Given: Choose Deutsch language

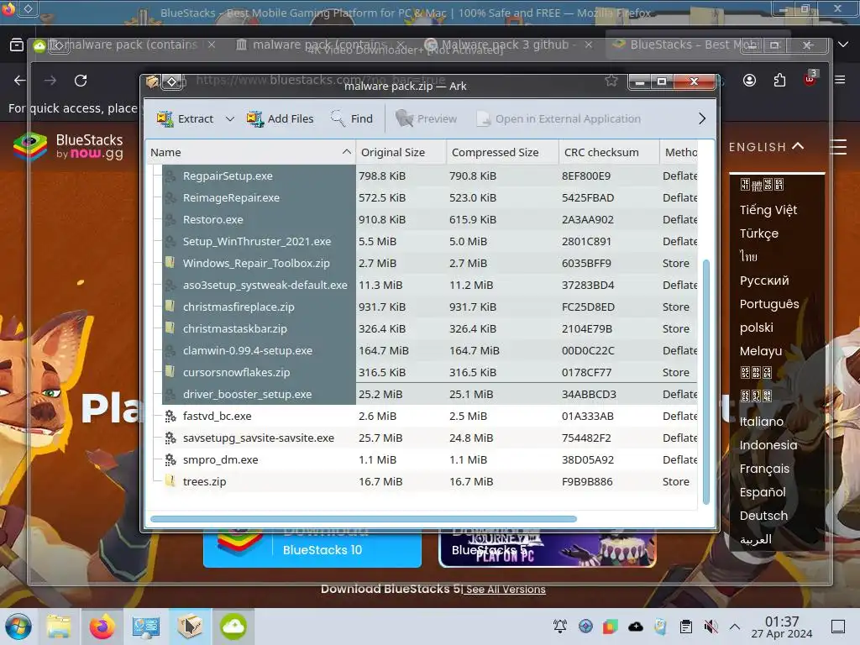Looking at the screenshot, I should pos(763,516).
